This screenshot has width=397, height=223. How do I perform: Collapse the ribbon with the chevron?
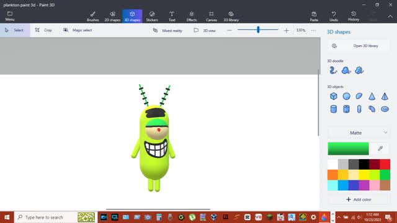[x=390, y=17]
